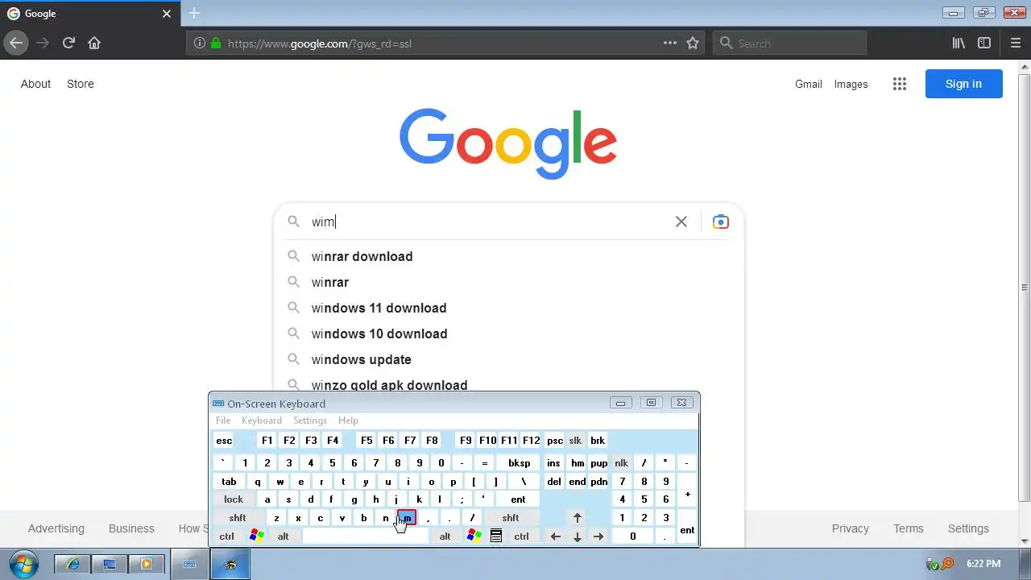
Task: Click the F5 key on keyboard
Action: pos(366,441)
